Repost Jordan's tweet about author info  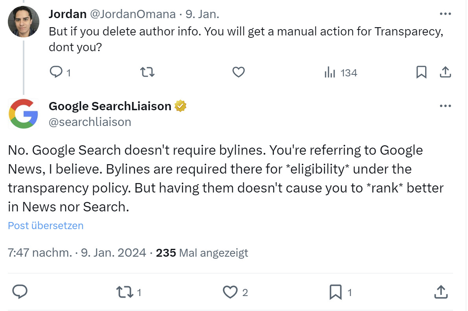[147, 72]
